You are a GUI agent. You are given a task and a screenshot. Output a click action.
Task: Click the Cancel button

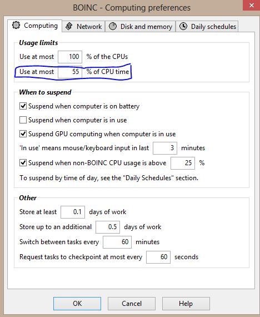coord(132,304)
